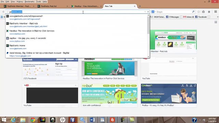Close the New Tab tab
This screenshot has width=219, height=123.
pyautogui.click(x=134, y=6)
